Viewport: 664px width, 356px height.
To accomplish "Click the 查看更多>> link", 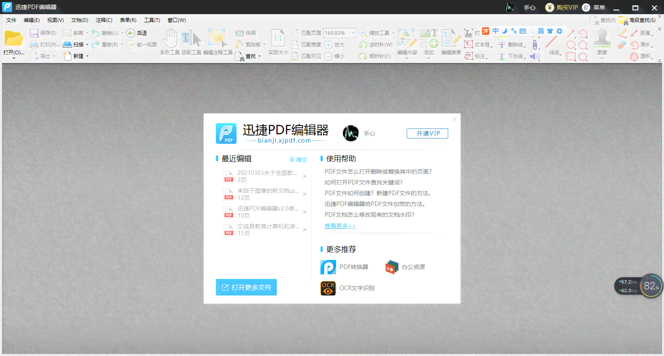I will tap(340, 226).
